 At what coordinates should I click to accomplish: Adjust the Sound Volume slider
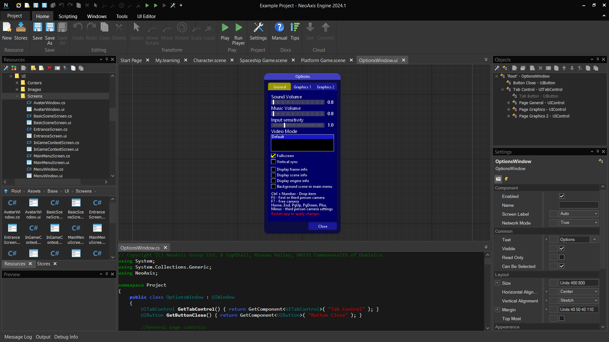(298, 102)
